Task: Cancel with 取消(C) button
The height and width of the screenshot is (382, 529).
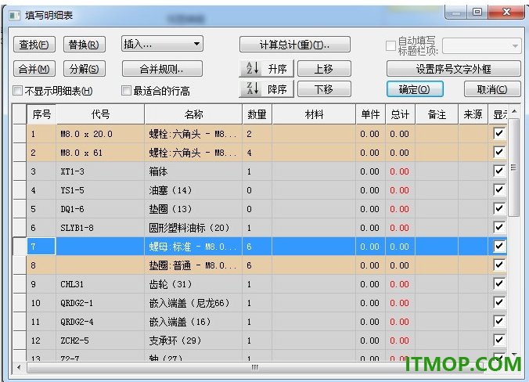Action: click(x=492, y=89)
